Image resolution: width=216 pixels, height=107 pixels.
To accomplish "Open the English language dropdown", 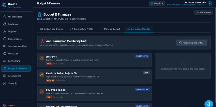I will [157, 3].
